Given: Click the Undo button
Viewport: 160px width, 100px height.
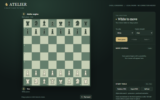Looking at the screenshot, I should [134, 39].
